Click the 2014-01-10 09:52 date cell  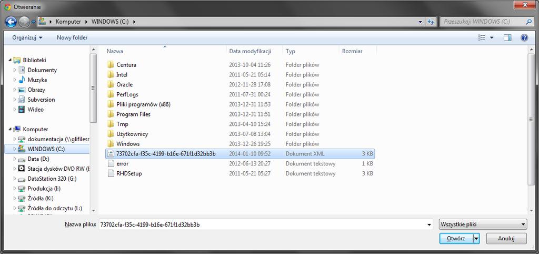click(249, 154)
